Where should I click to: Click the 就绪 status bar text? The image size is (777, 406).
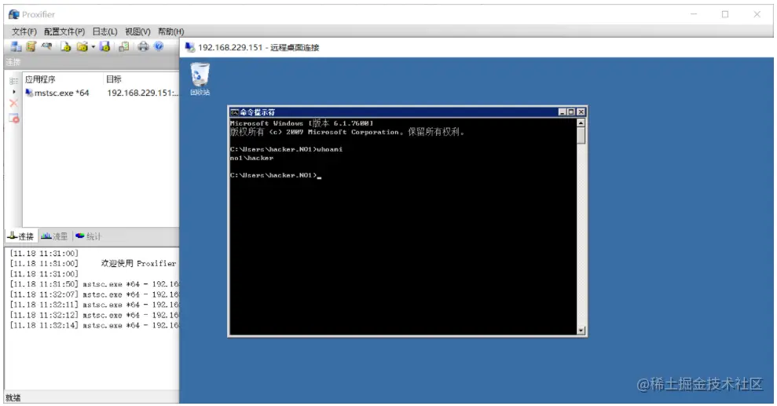[x=13, y=397]
